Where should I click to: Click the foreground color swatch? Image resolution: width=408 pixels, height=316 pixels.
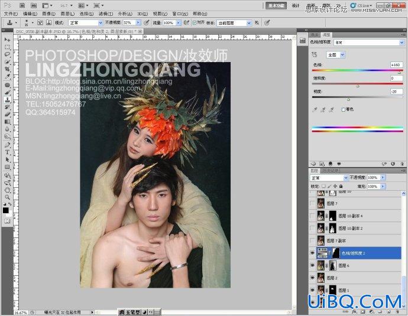click(5, 210)
